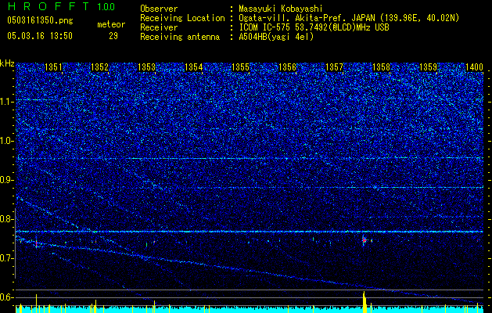Click the date stamp 05.03.16 13:50

coord(40,36)
